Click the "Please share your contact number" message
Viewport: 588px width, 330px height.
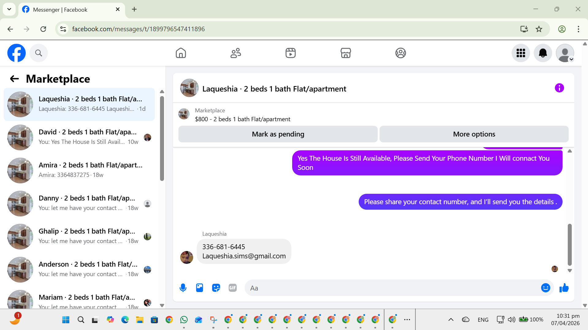pyautogui.click(x=460, y=202)
